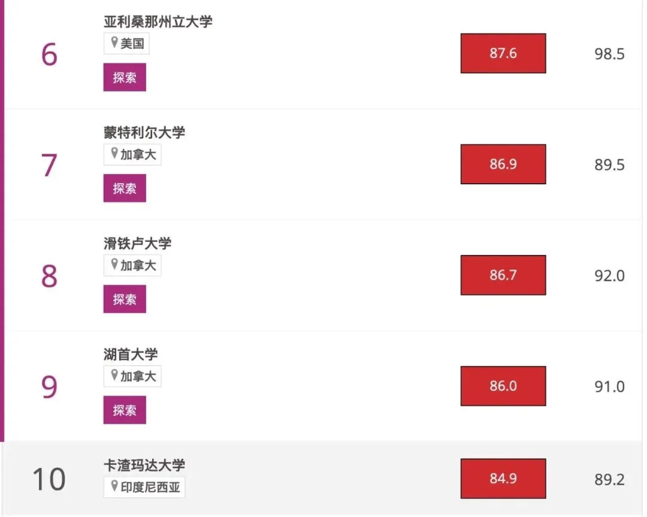Click the location pin beside 印度尼西亚
647x517 pixels.
[114, 486]
